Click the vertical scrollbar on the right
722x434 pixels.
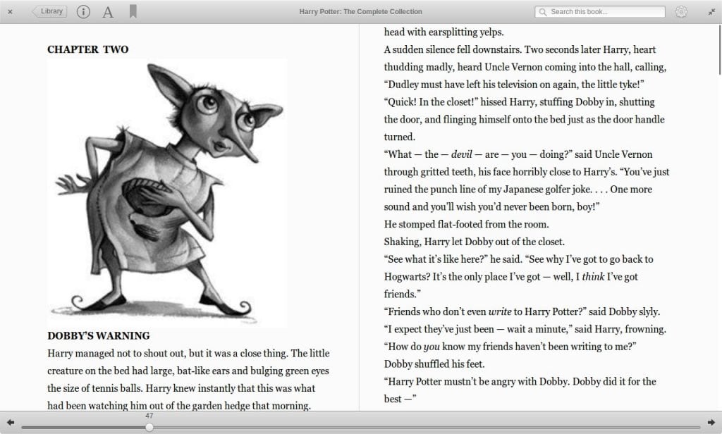[720, 50]
